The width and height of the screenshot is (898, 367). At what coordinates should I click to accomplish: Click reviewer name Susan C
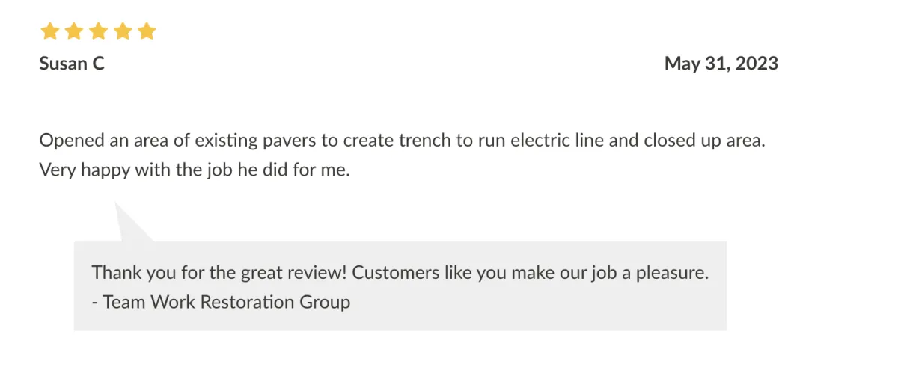pyautogui.click(x=72, y=64)
